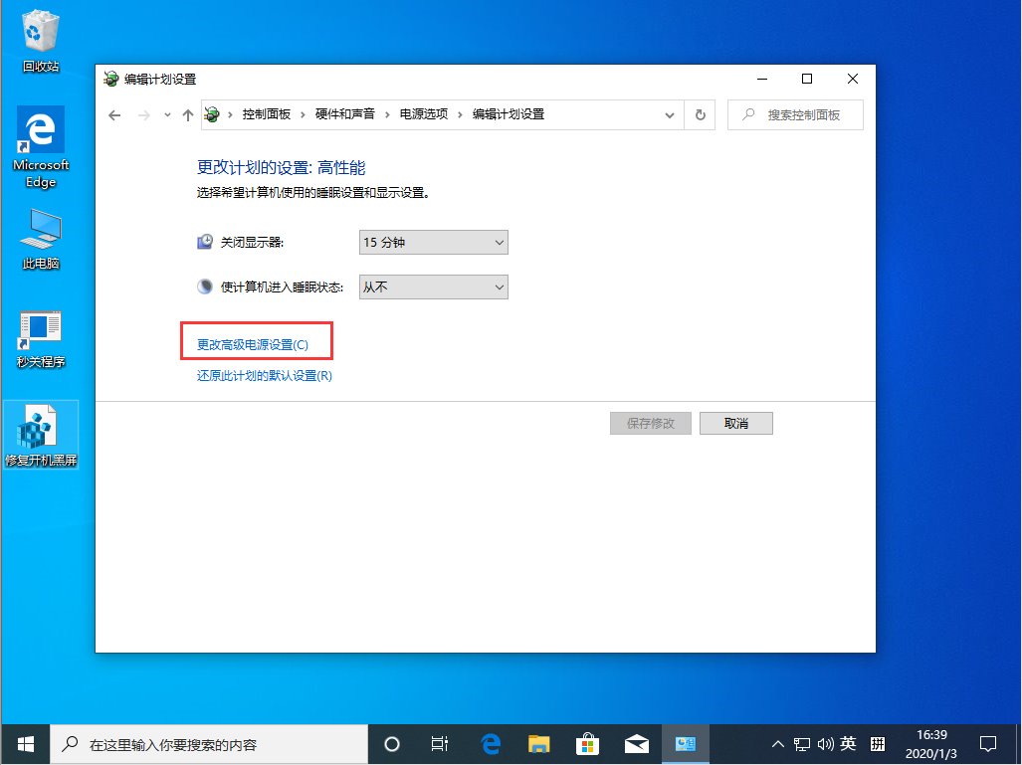Click the moon icon beside 睡眠状态 setting
The image size is (1022, 765).
click(x=205, y=287)
